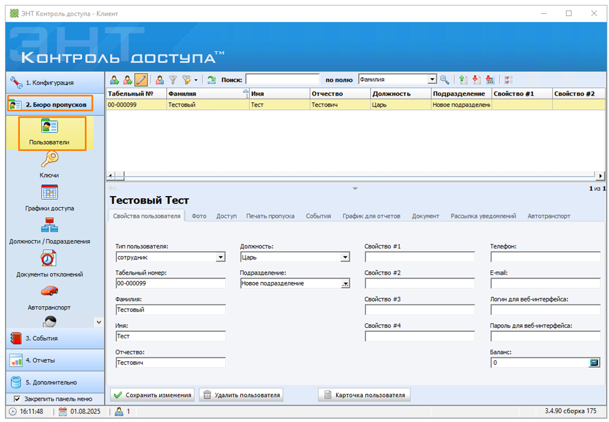Click the pencil edit user toolbar icon
Viewport: 609px width, 422px height.
[x=141, y=80]
